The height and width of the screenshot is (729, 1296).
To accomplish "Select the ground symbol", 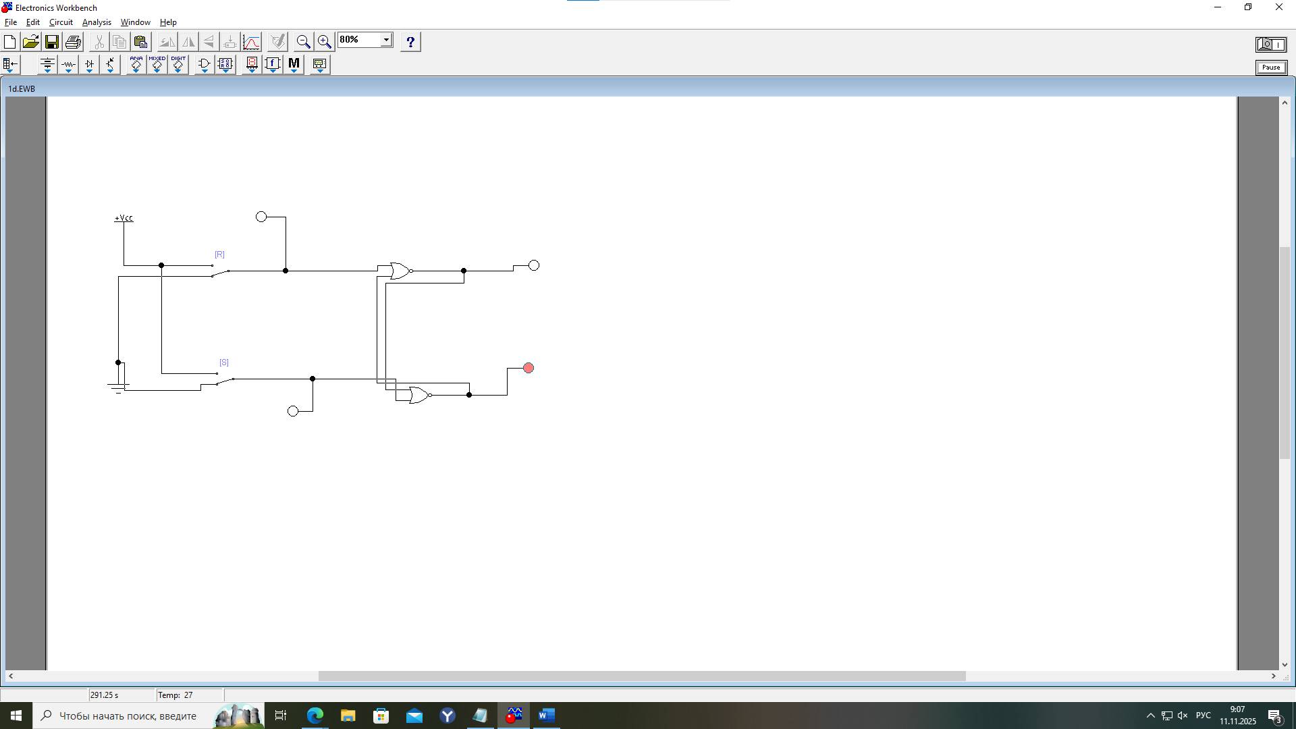I will (119, 387).
